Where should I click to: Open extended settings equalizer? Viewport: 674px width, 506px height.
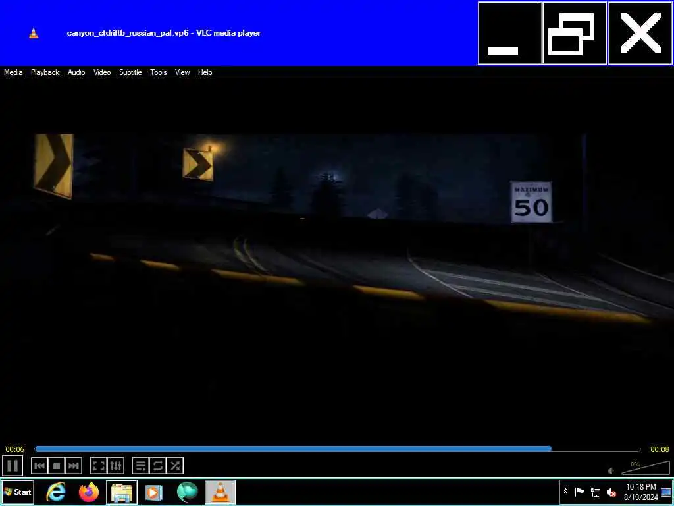point(116,466)
